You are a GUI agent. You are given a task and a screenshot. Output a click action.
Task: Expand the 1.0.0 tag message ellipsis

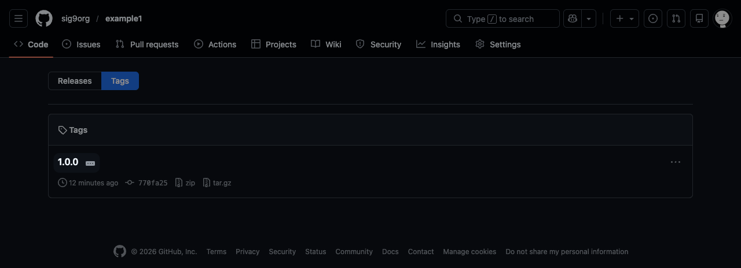tap(90, 163)
